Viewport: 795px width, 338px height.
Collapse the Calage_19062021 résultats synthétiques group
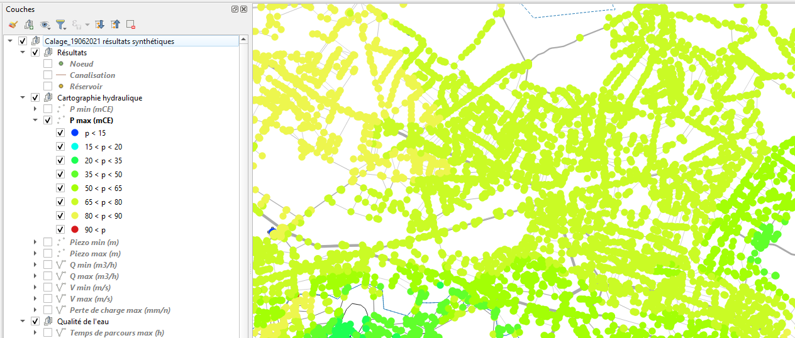[x=10, y=41]
